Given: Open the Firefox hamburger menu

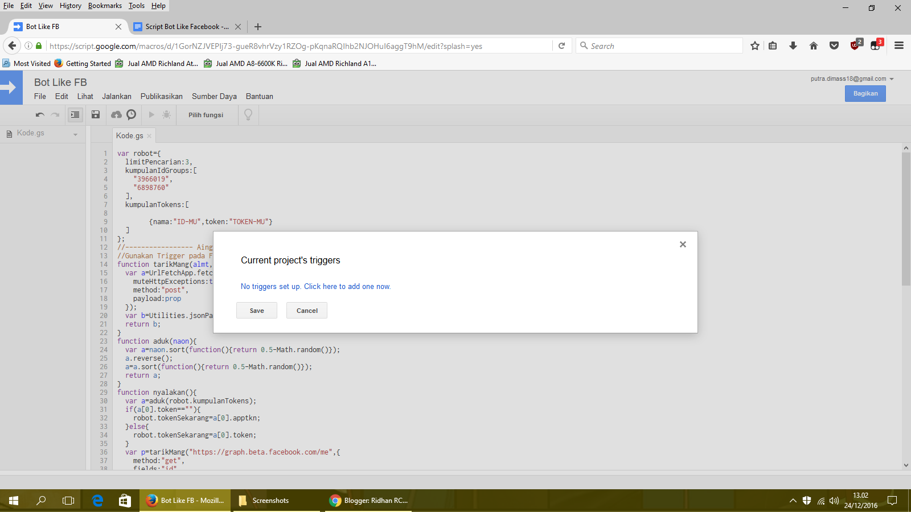Looking at the screenshot, I should click(899, 46).
